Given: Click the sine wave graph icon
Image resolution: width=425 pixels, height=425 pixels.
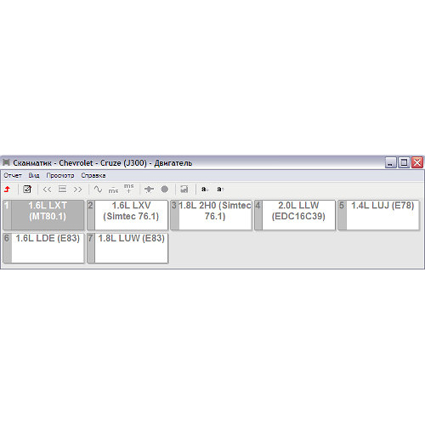Looking at the screenshot, I should tap(98, 189).
